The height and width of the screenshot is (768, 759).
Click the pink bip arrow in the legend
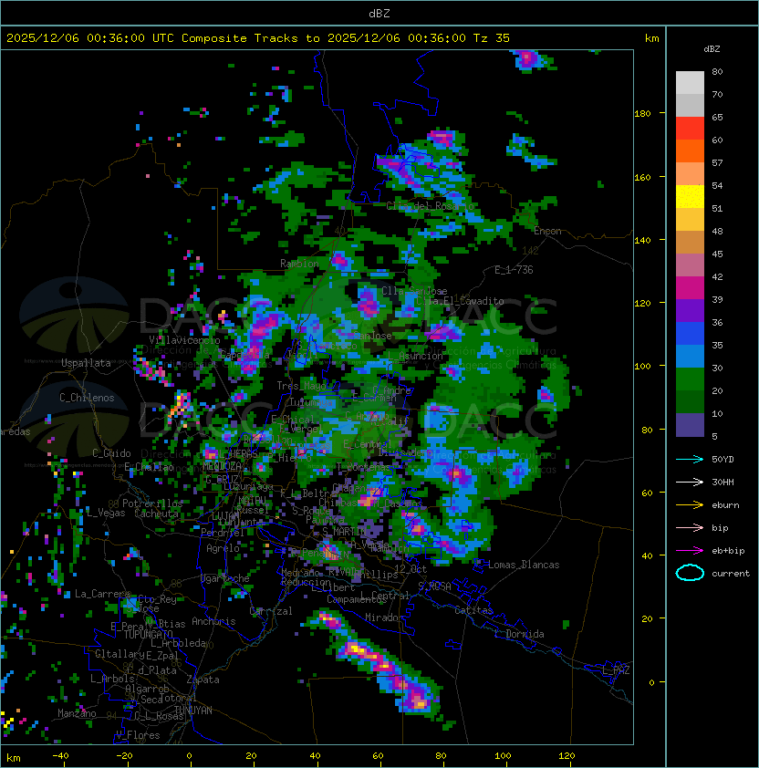[690, 527]
